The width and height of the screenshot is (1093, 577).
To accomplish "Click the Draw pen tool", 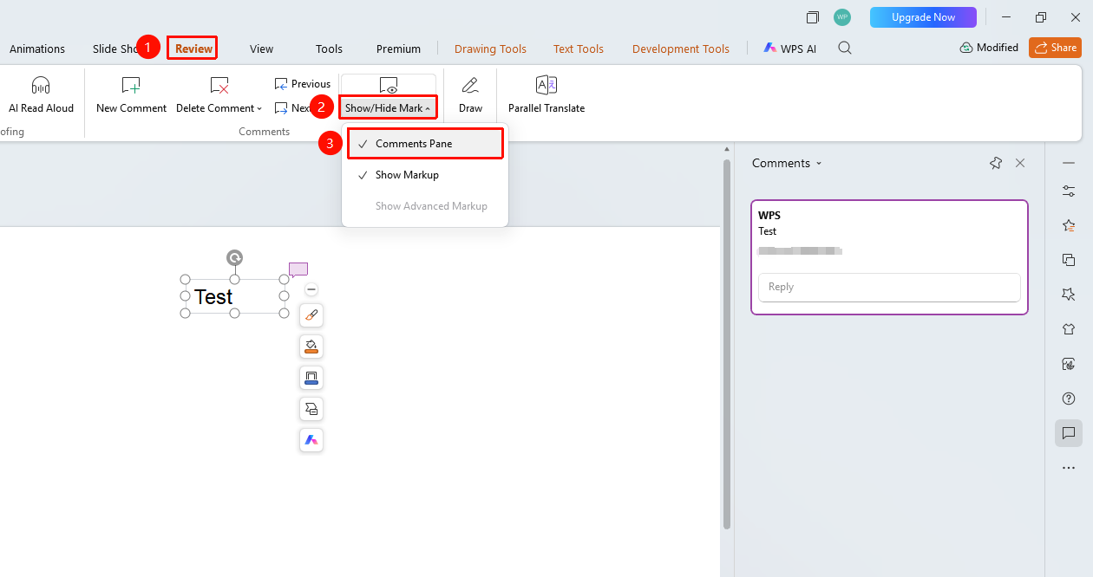I will coord(470,95).
